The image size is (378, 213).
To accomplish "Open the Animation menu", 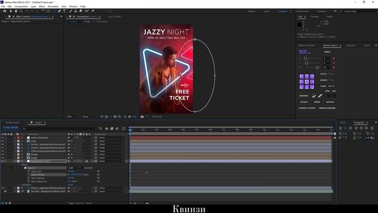I will tap(53, 7).
